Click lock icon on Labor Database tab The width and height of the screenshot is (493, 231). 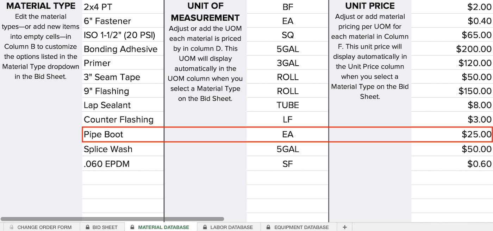pos(205,227)
